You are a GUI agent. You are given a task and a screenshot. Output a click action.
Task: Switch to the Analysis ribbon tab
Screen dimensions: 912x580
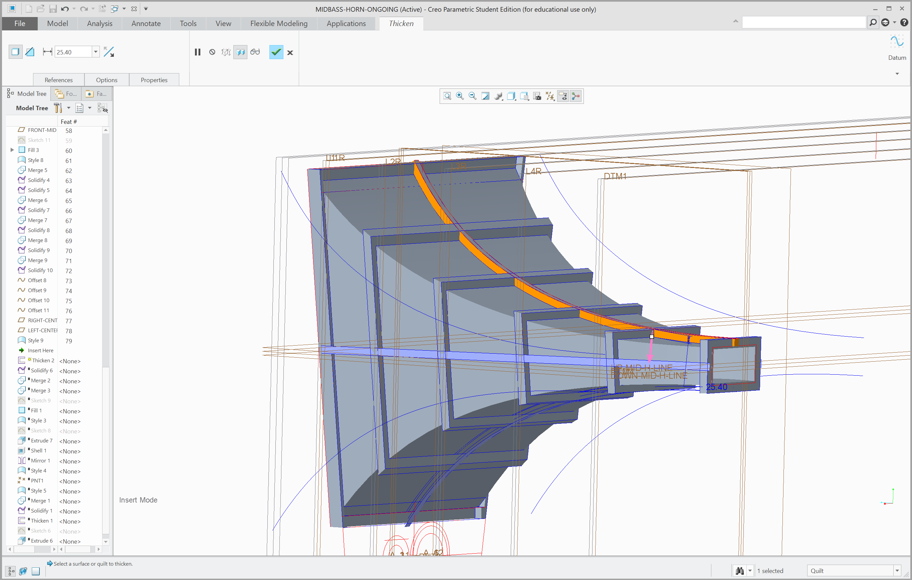pos(99,23)
